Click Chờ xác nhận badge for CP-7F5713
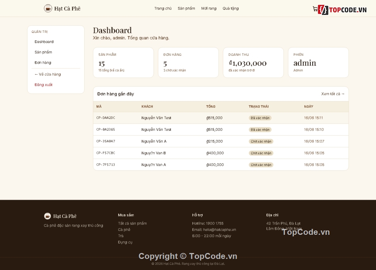 [261, 165]
